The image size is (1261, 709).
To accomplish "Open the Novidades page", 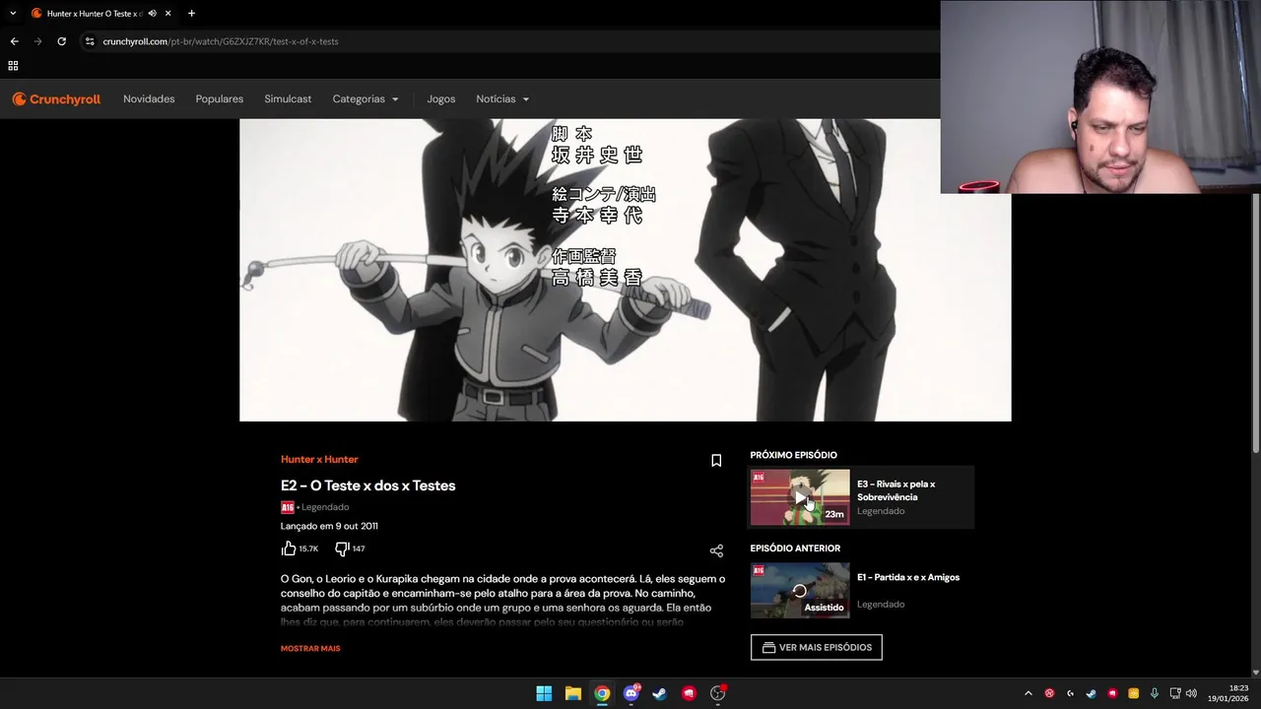I will (x=149, y=99).
